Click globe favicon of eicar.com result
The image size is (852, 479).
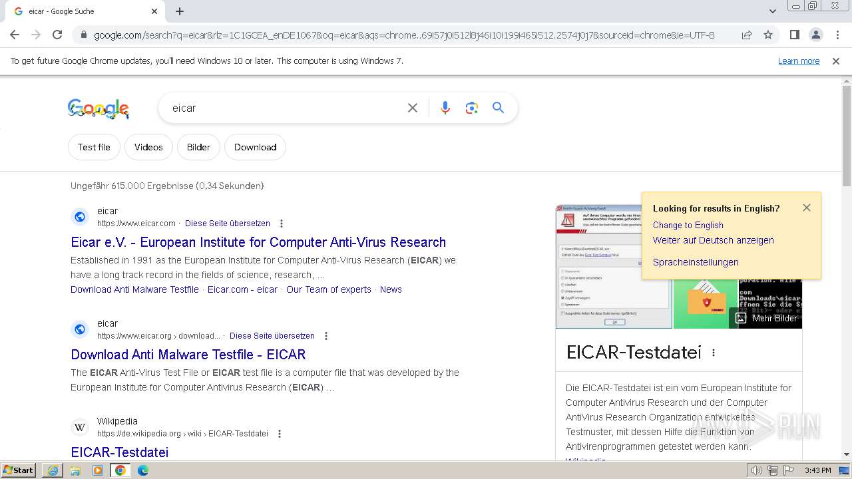pos(80,217)
